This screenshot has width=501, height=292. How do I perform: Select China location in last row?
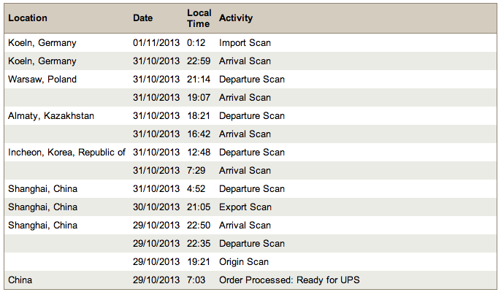pyautogui.click(x=20, y=280)
